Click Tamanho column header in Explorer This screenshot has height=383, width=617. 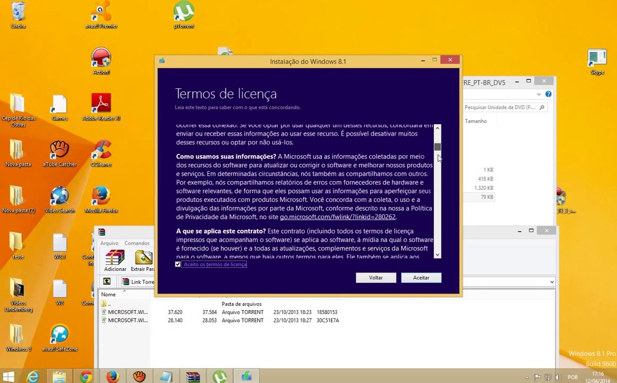(476, 121)
